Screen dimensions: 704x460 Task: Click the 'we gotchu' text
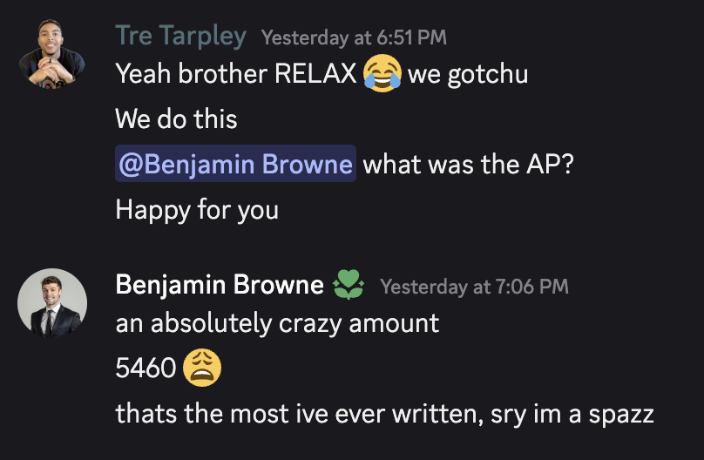tap(468, 75)
